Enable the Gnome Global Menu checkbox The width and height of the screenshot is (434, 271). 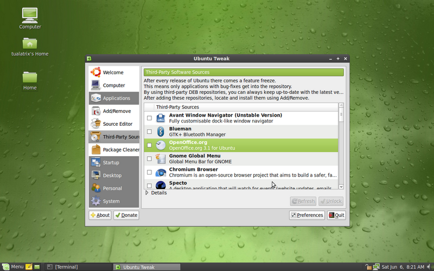pos(150,159)
